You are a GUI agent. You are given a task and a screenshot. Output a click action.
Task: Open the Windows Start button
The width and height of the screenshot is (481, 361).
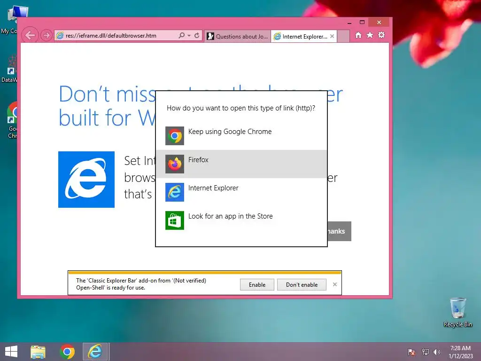click(11, 352)
